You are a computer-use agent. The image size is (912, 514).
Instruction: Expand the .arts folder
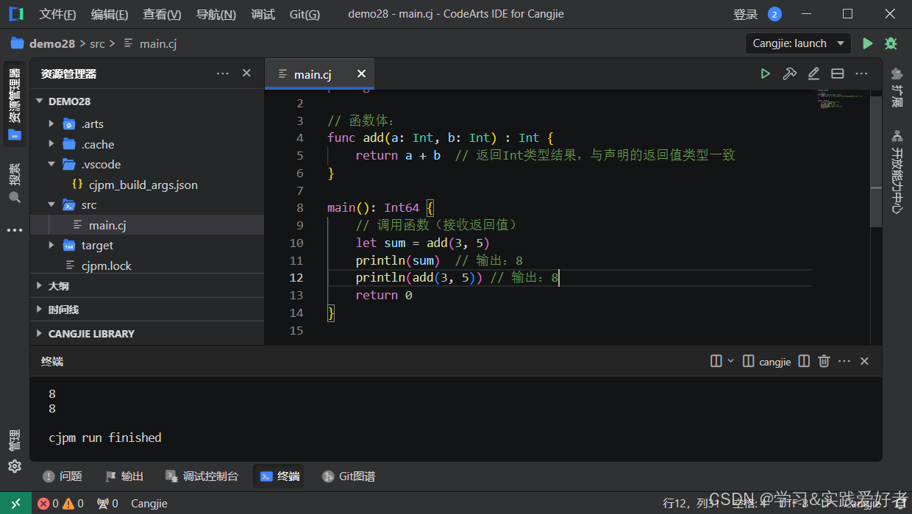51,124
